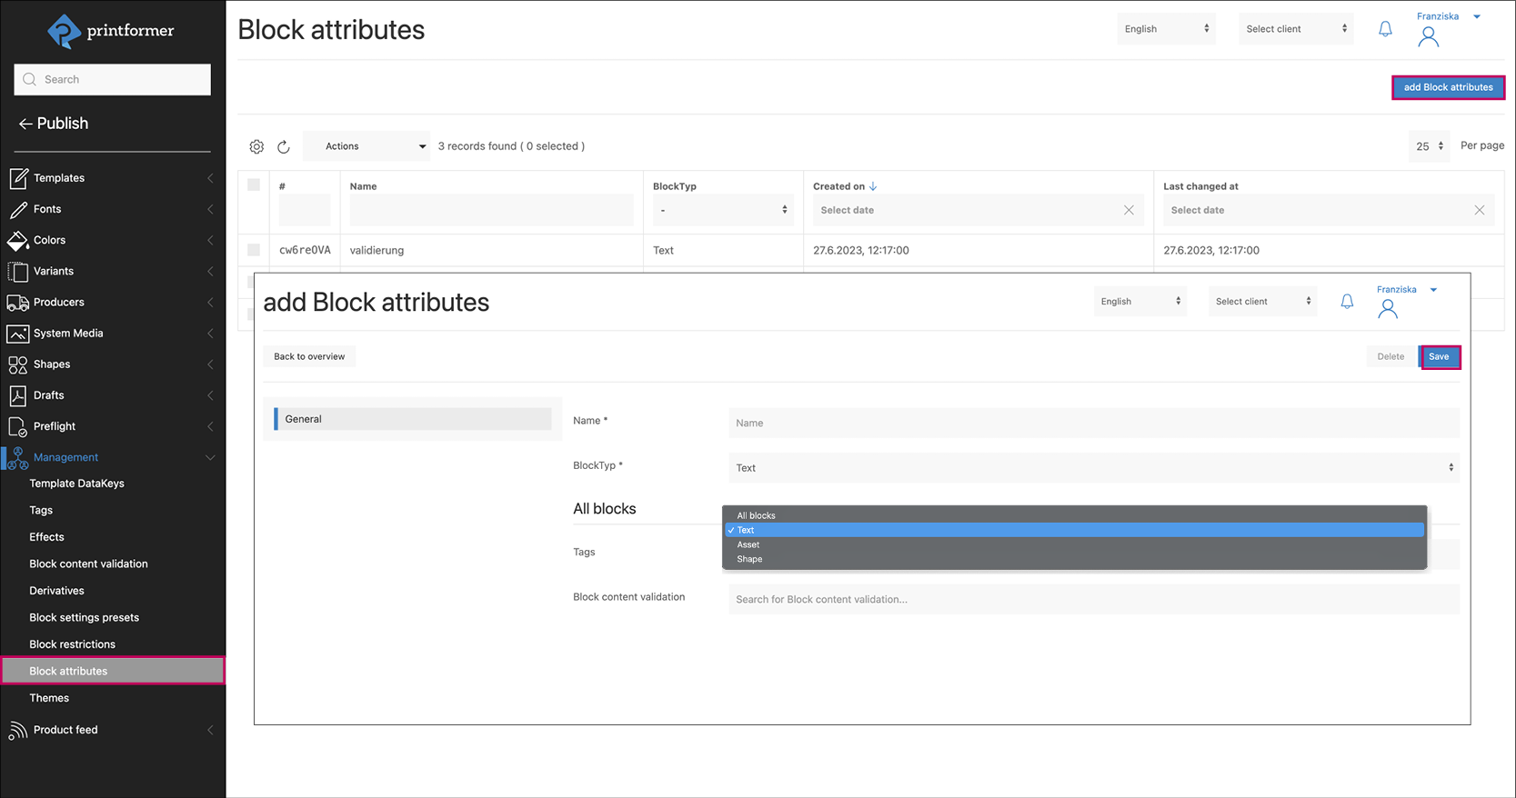Clear the Created on date filter

coord(1129,210)
